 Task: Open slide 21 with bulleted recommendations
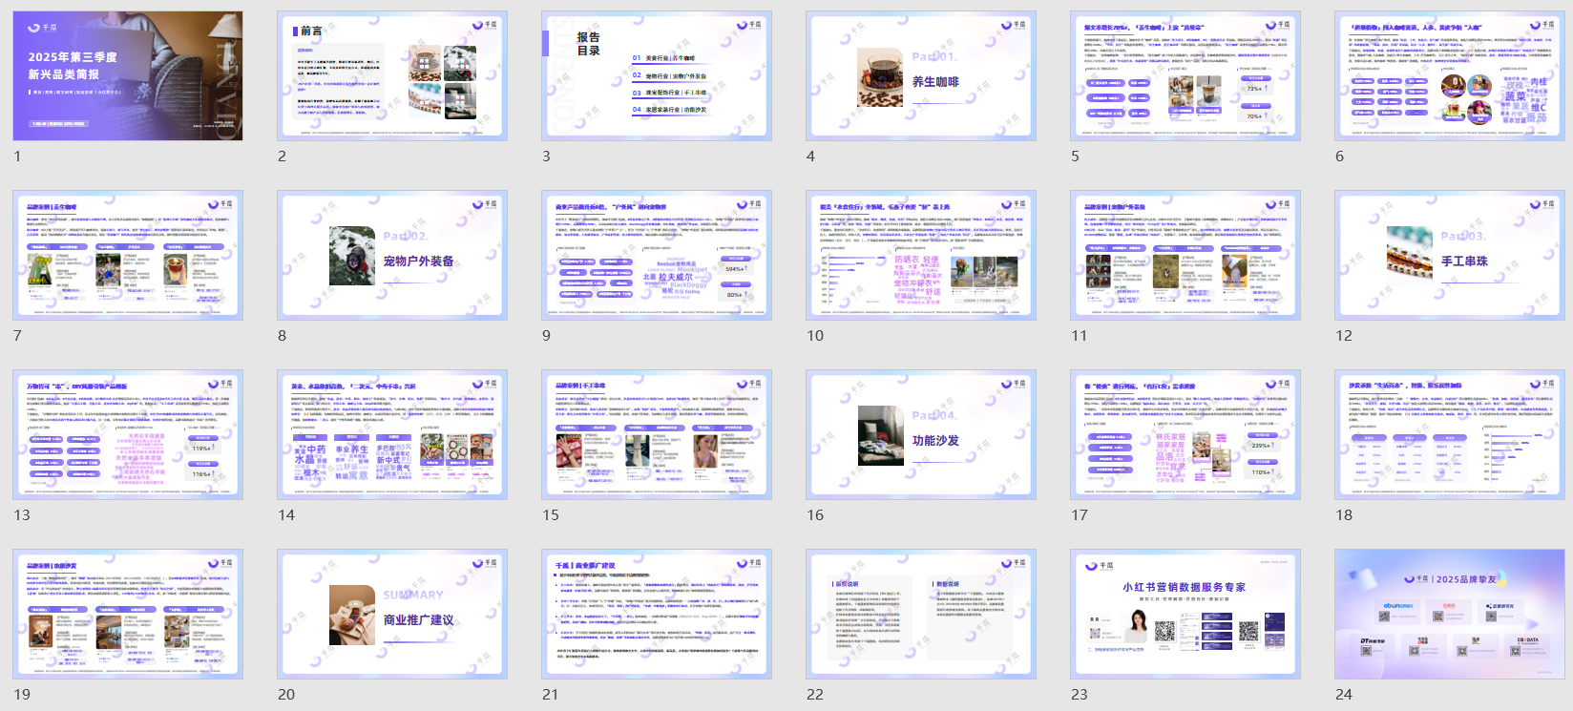(657, 615)
